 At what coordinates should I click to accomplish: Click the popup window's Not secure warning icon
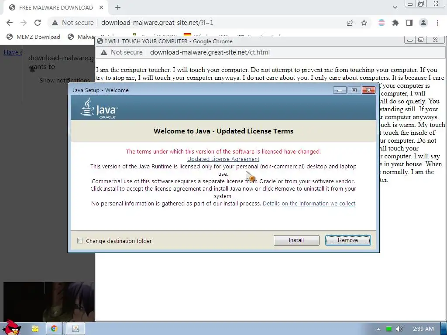pyautogui.click(x=104, y=52)
